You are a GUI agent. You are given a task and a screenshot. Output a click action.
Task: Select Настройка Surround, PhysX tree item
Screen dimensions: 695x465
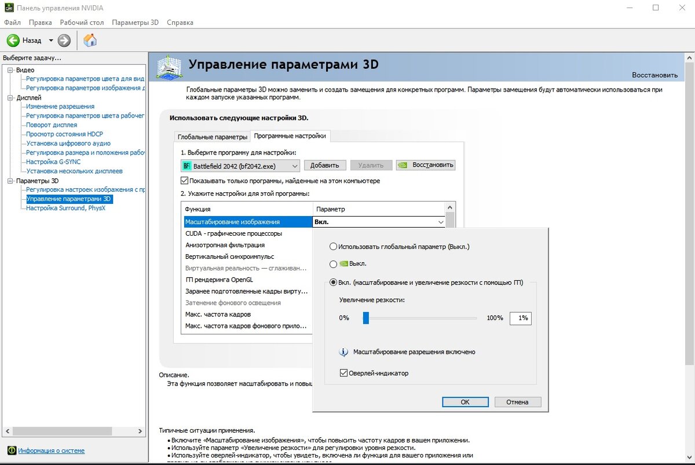click(x=65, y=208)
